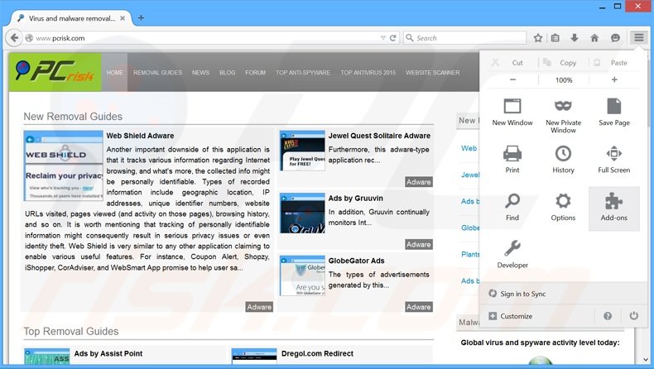Open a New Window
Screen dimensions: 654x369
(512, 113)
